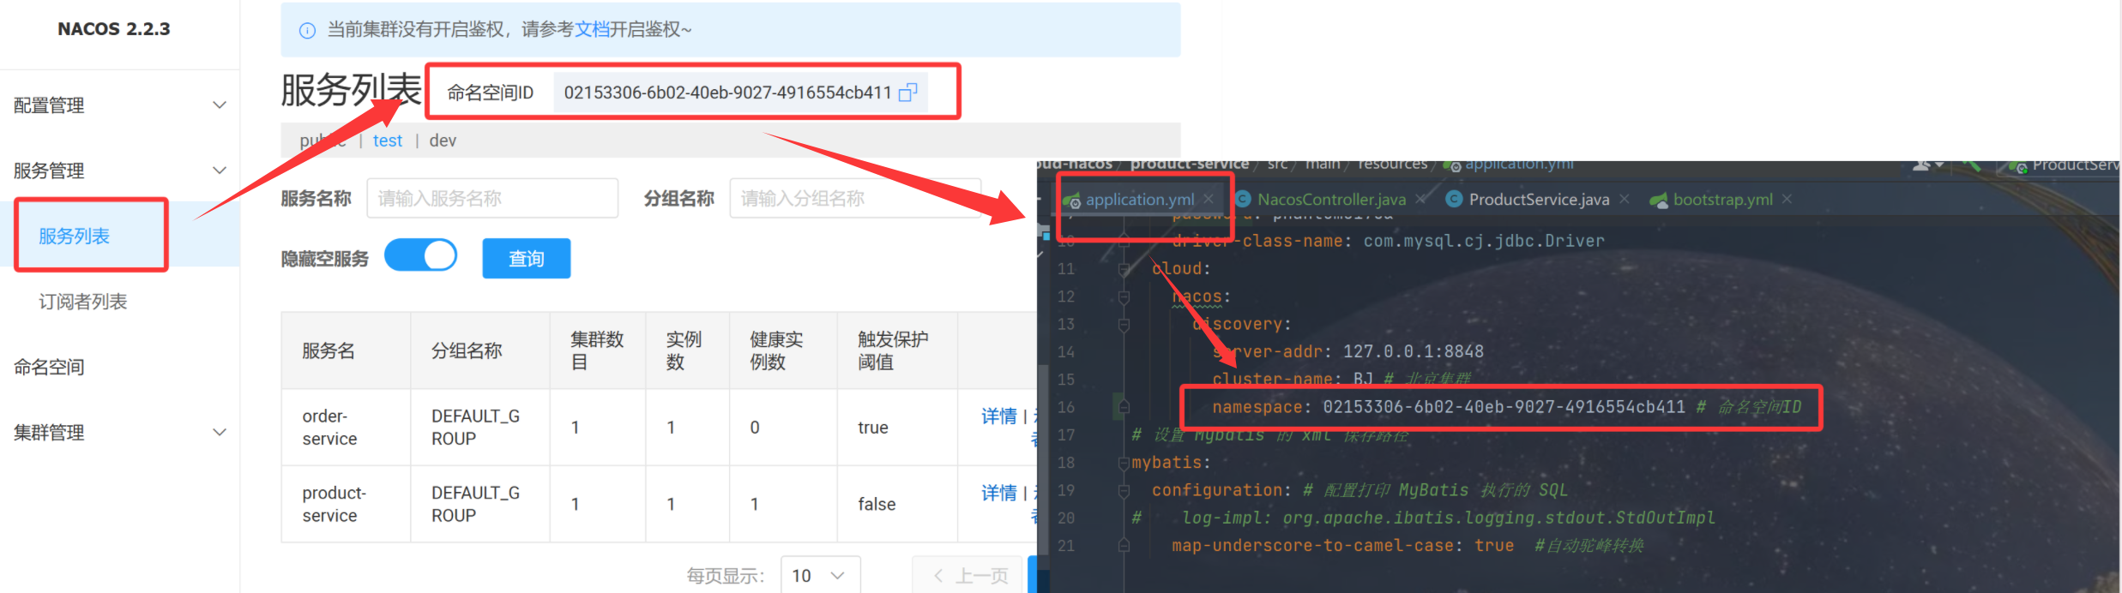The width and height of the screenshot is (2122, 593).
Task: Toggle the 隐藏空服务 switch
Action: tap(420, 255)
